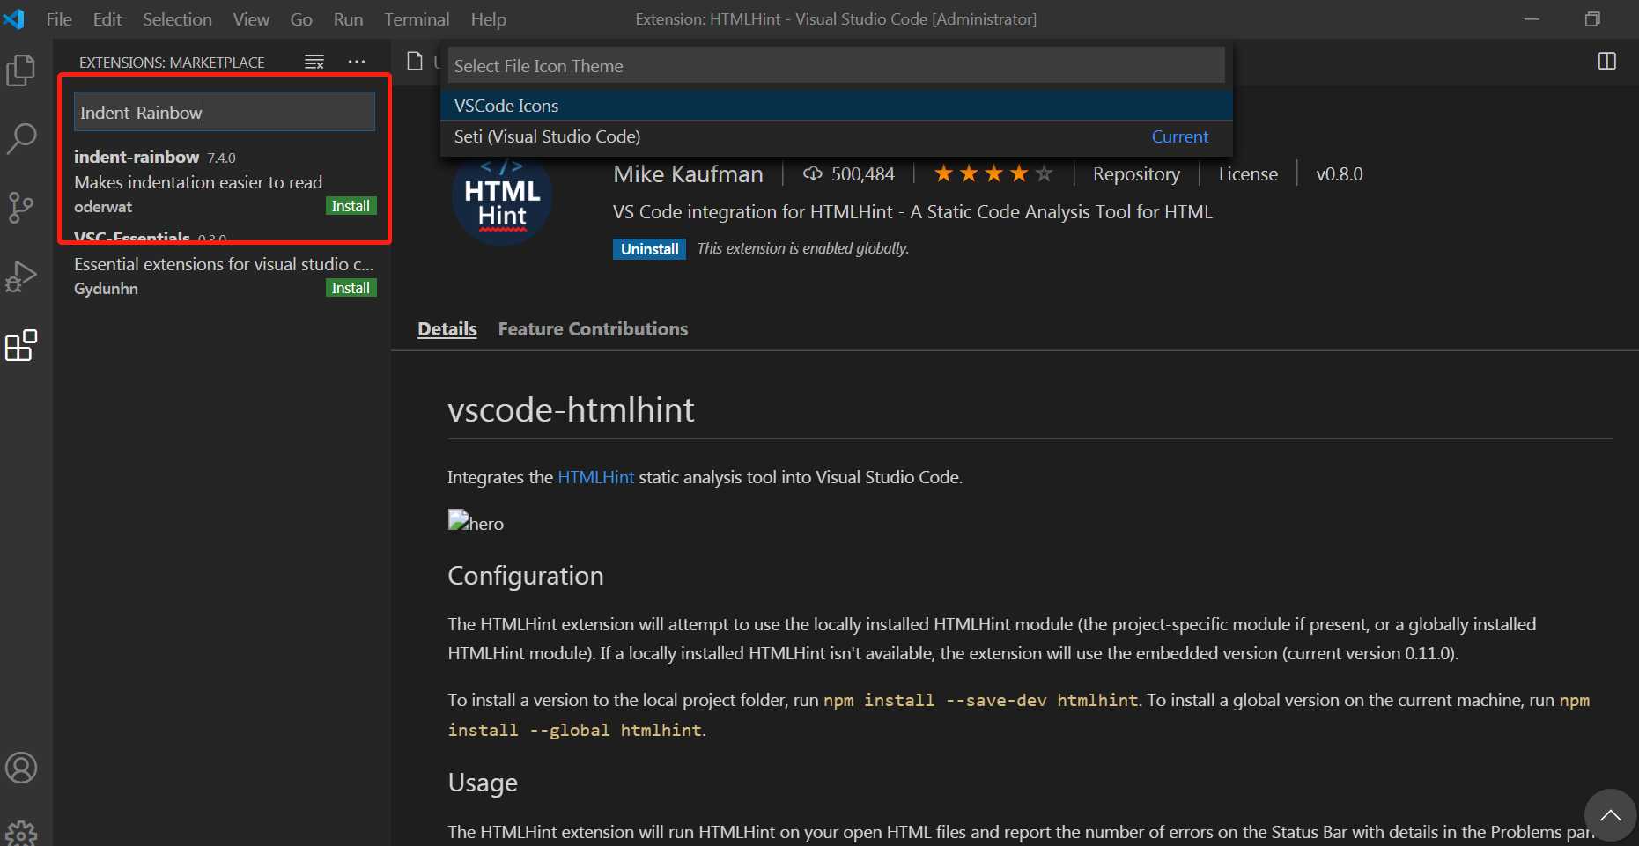Image resolution: width=1639 pixels, height=846 pixels.
Task: Open the Explorer view in activity bar
Action: (21, 70)
